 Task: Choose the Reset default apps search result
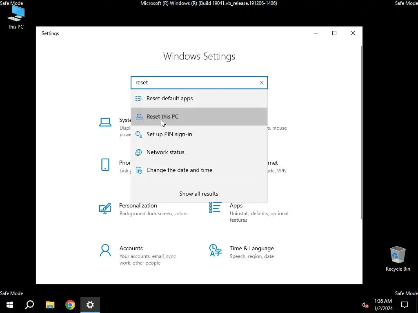[x=199, y=99]
